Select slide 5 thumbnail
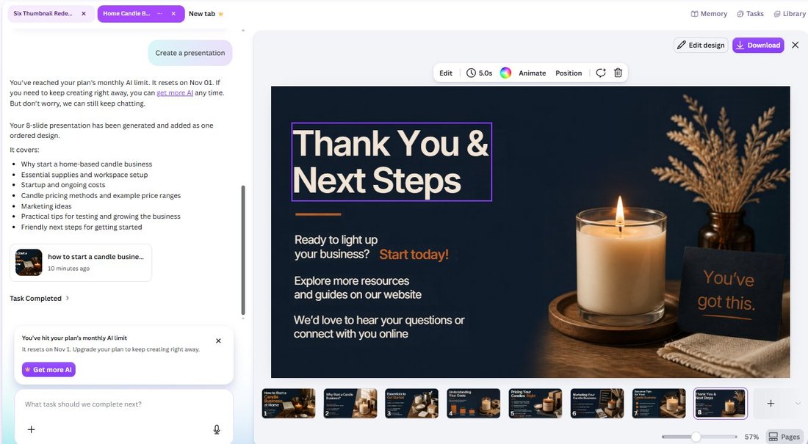 pyautogui.click(x=535, y=404)
